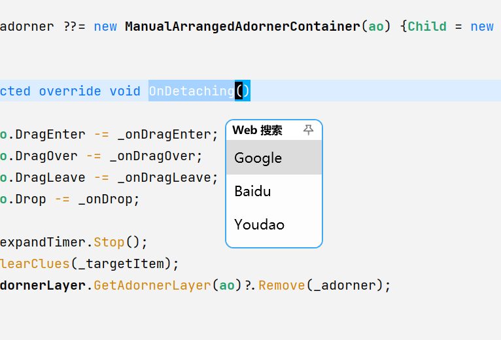Image resolution: width=501 pixels, height=340 pixels.
Task: Click the highlighted OnDetaching method name
Action: [192, 91]
